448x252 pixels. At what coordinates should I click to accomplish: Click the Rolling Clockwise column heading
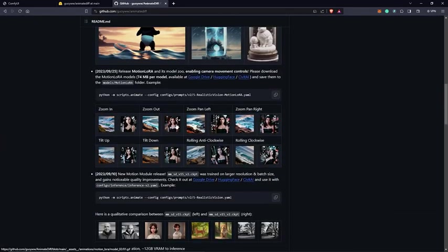coord(250,141)
